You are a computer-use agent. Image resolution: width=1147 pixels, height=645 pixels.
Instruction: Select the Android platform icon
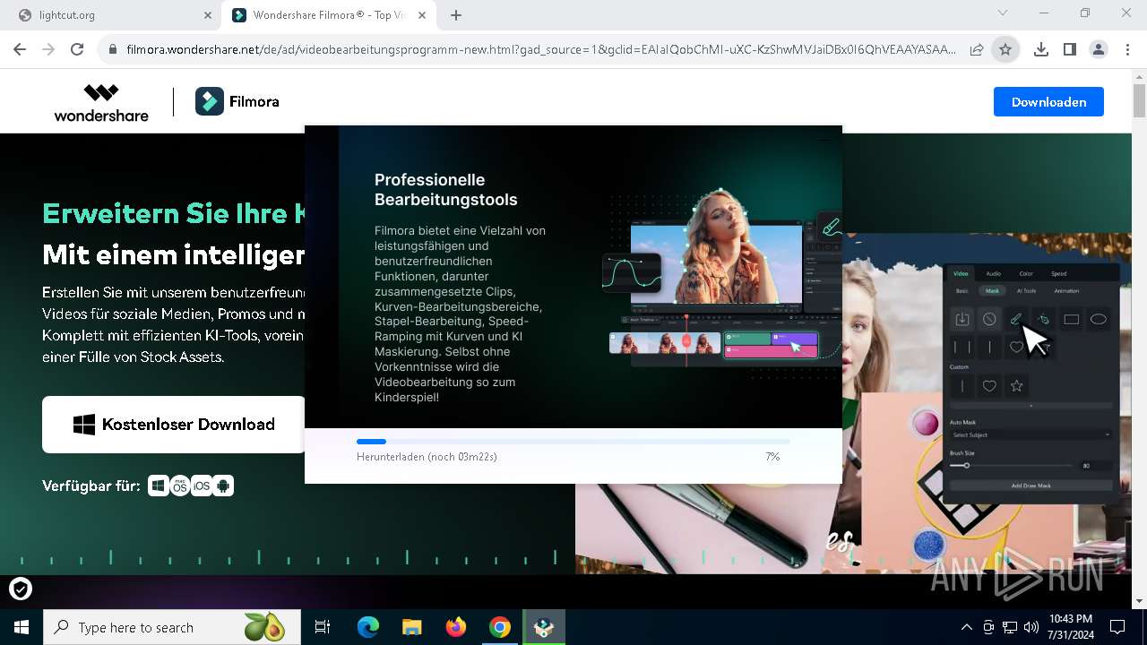223,486
